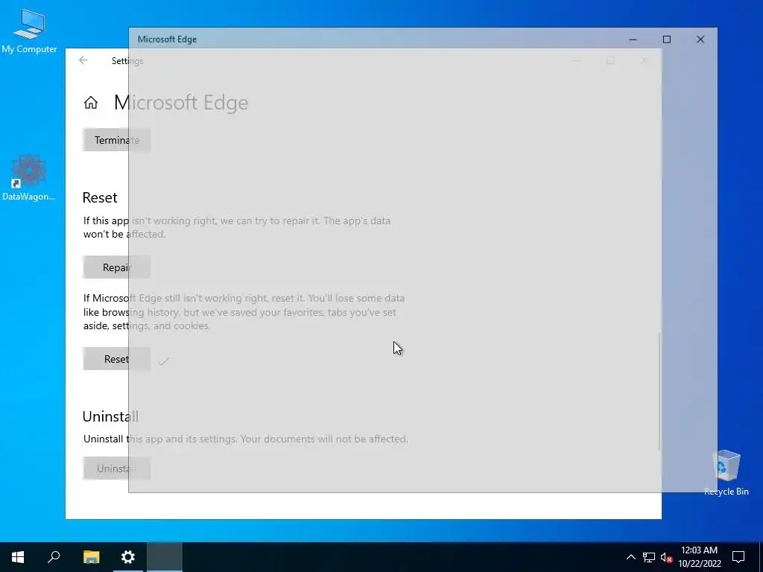Go back using the Settings back arrow

(x=83, y=60)
